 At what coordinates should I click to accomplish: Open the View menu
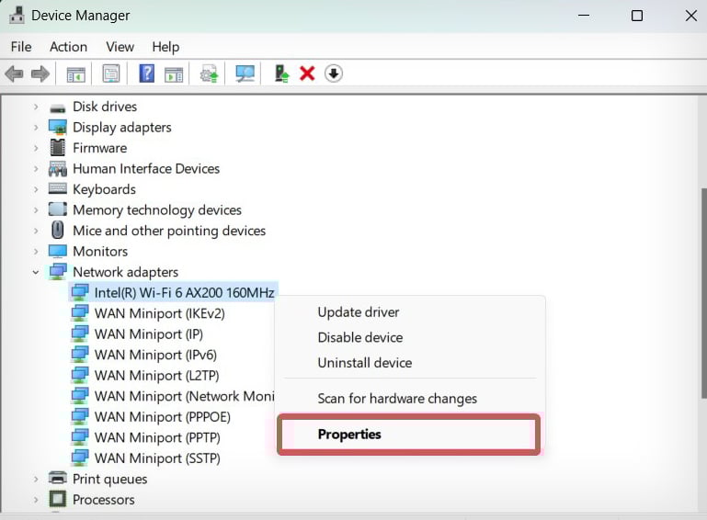120,47
